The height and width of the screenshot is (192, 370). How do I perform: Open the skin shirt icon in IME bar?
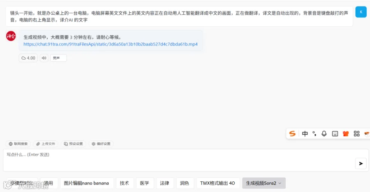point(346,134)
